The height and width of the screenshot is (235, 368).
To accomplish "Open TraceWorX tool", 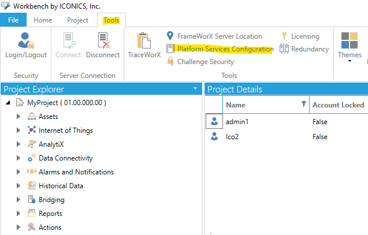I will (x=144, y=45).
